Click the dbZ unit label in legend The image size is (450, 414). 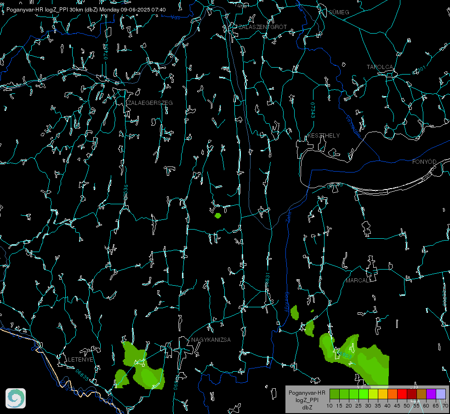307,408
